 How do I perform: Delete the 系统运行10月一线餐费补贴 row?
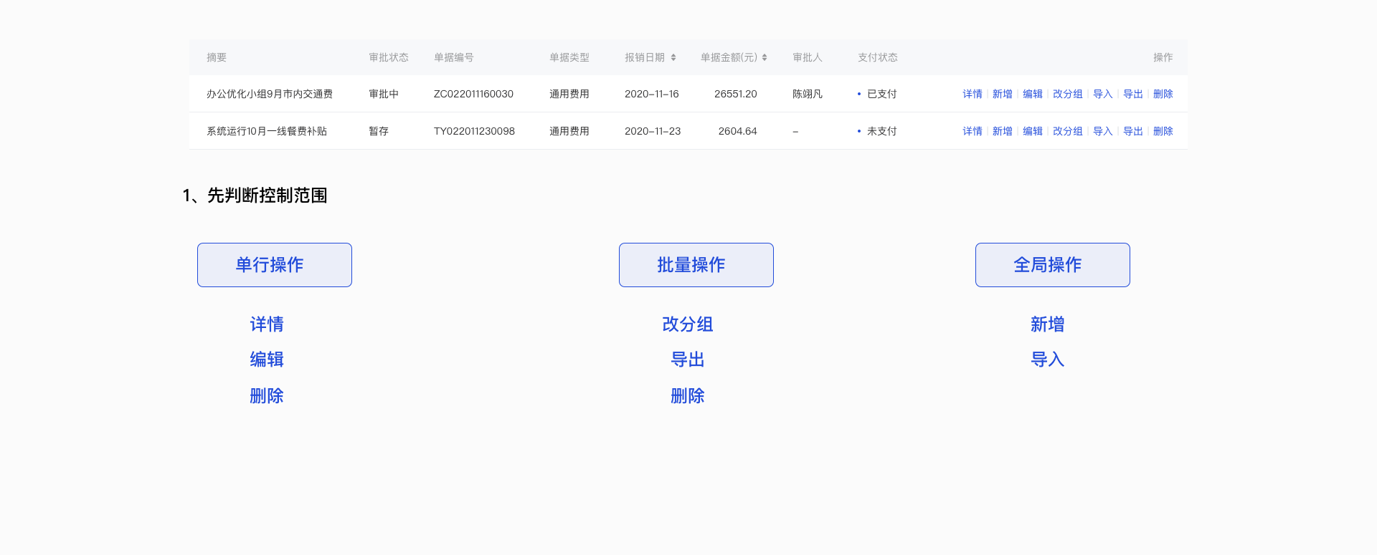(x=1163, y=131)
